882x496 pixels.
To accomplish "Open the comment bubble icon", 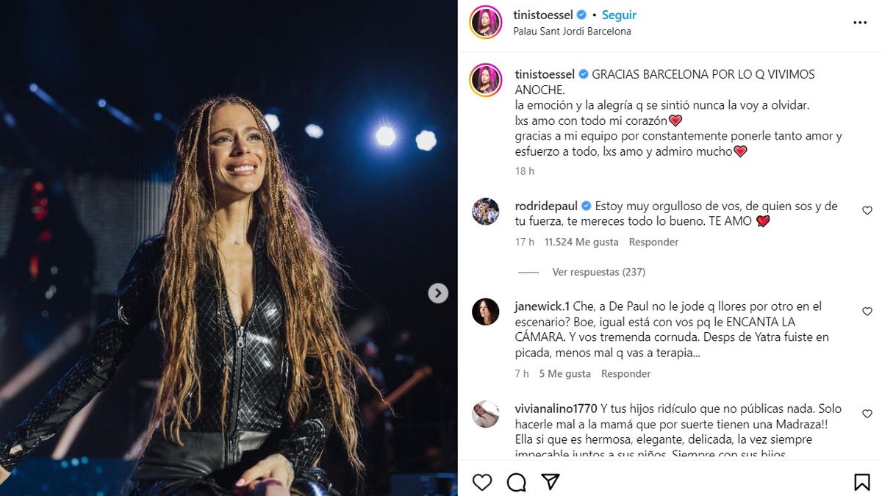I will click(x=517, y=482).
